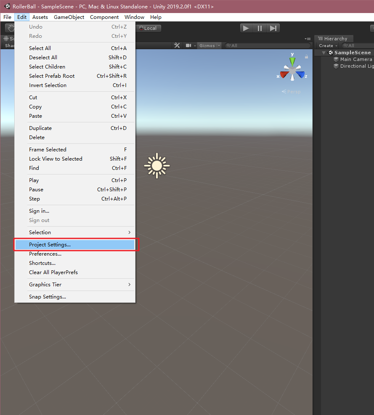Image resolution: width=374 pixels, height=415 pixels.
Task: Choose Play from the Edit menu
Action: coord(75,180)
